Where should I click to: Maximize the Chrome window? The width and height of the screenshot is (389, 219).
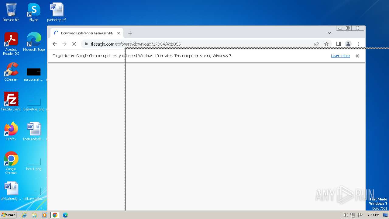pyautogui.click(x=348, y=28)
